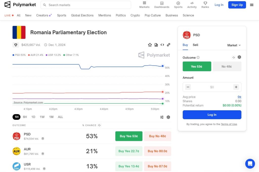Open outcome settings gear in trade panel
Viewport: 259px width, 172px height.
[239, 57]
